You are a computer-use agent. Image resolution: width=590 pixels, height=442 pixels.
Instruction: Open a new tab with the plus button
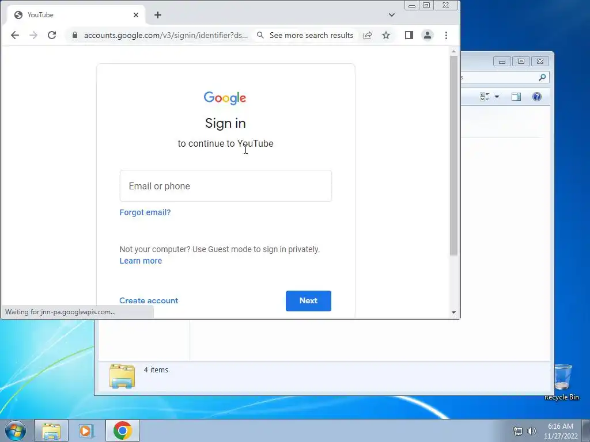coord(158,14)
